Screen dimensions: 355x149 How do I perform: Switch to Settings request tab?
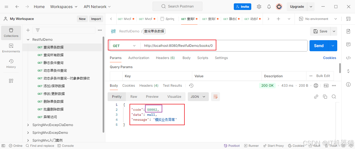coord(221,58)
